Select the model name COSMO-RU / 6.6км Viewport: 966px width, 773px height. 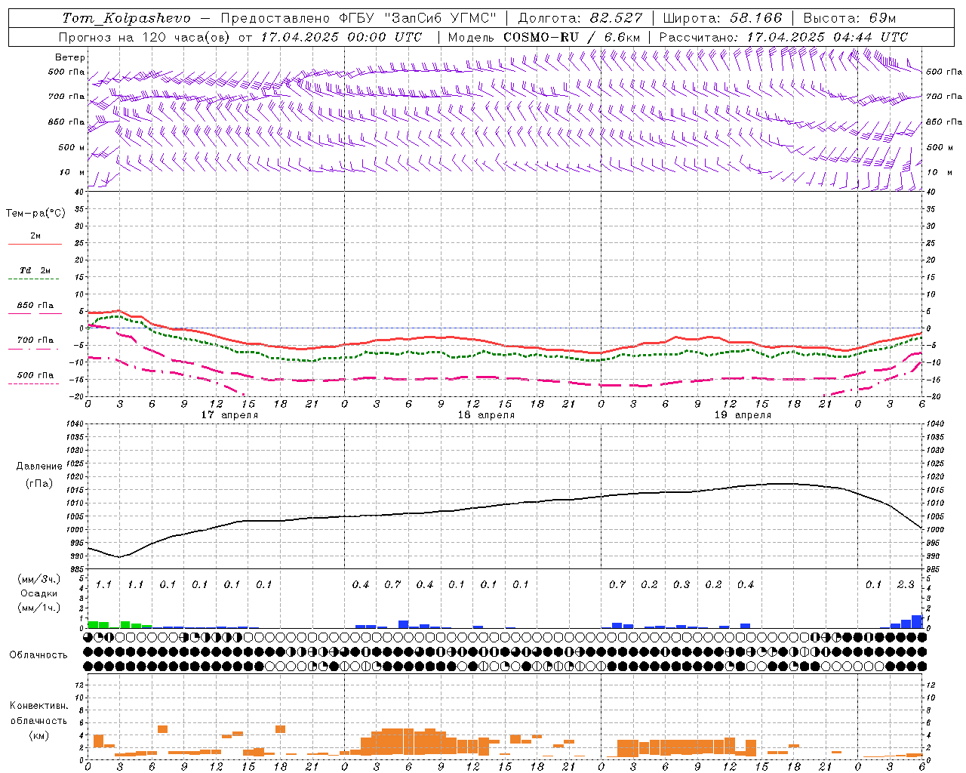tap(573, 37)
